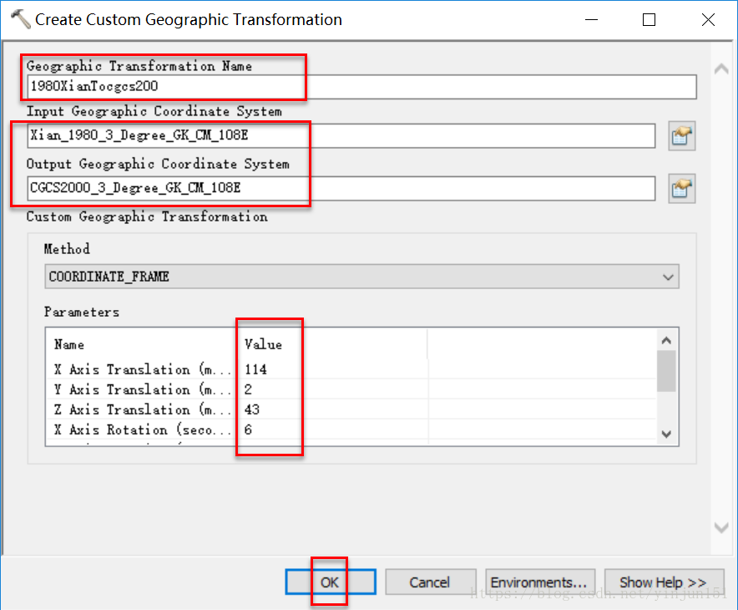Select X Axis Rotation value 6
738x610 pixels.
248,430
